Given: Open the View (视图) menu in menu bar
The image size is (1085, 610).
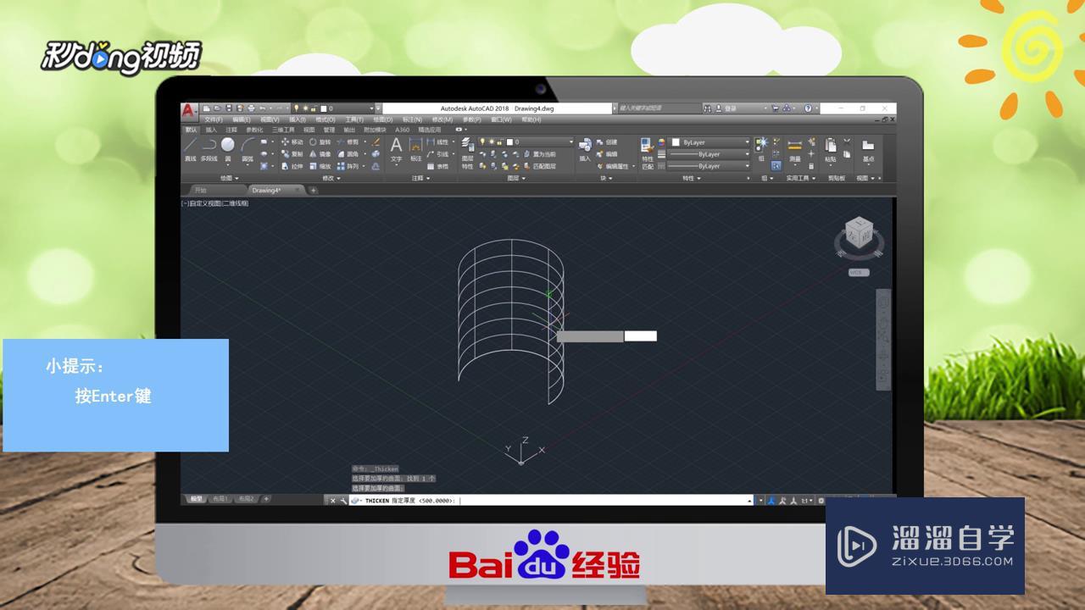Looking at the screenshot, I should 270,119.
